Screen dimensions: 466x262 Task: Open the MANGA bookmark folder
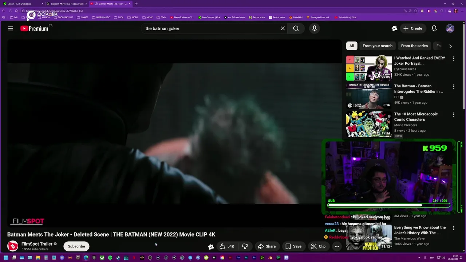point(44,17)
